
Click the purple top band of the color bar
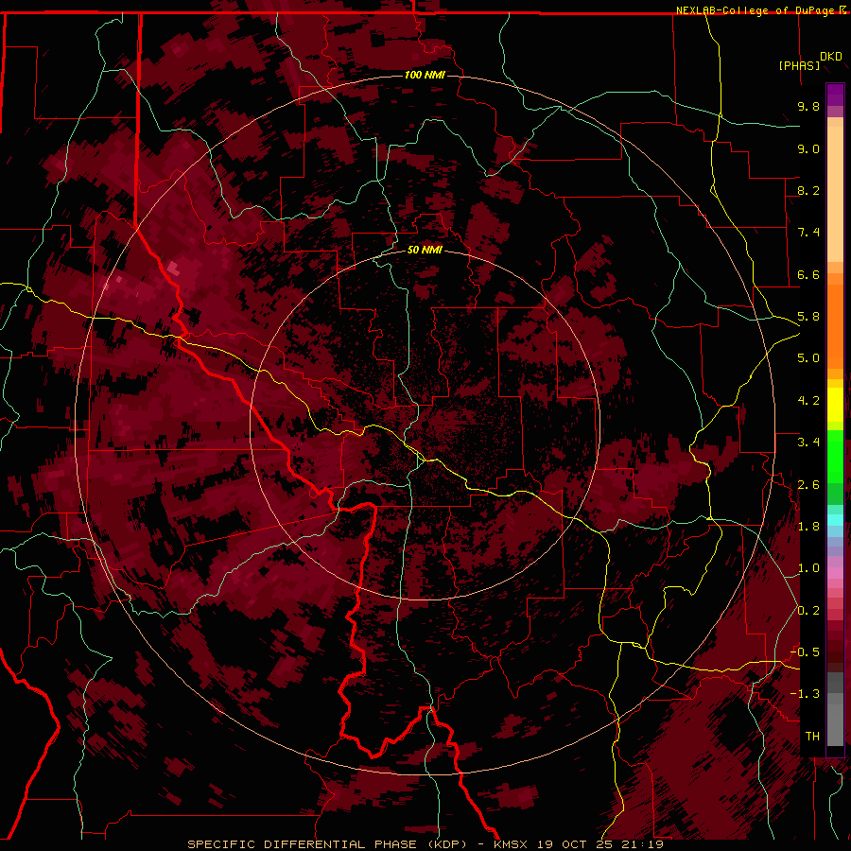click(x=835, y=95)
